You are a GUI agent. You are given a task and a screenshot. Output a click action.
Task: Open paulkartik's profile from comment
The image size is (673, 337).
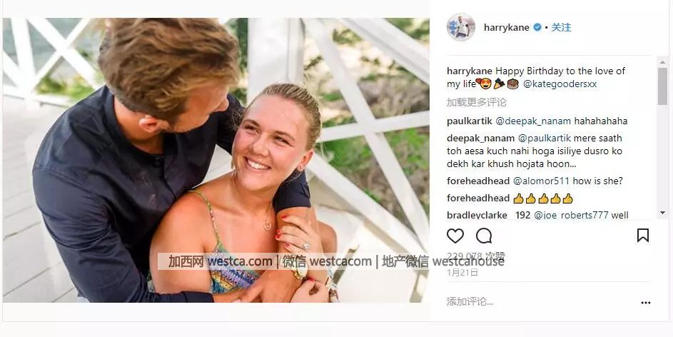(x=469, y=121)
